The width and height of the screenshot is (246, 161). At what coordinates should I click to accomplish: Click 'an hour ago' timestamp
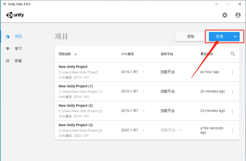point(210,72)
